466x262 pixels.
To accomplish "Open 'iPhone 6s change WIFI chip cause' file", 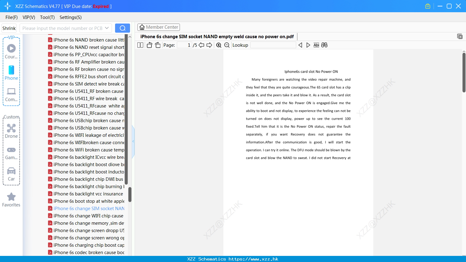I will [86, 216].
